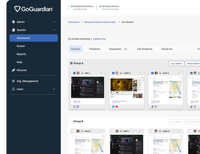Click the 16 snapshots count badge

pos(126,49)
